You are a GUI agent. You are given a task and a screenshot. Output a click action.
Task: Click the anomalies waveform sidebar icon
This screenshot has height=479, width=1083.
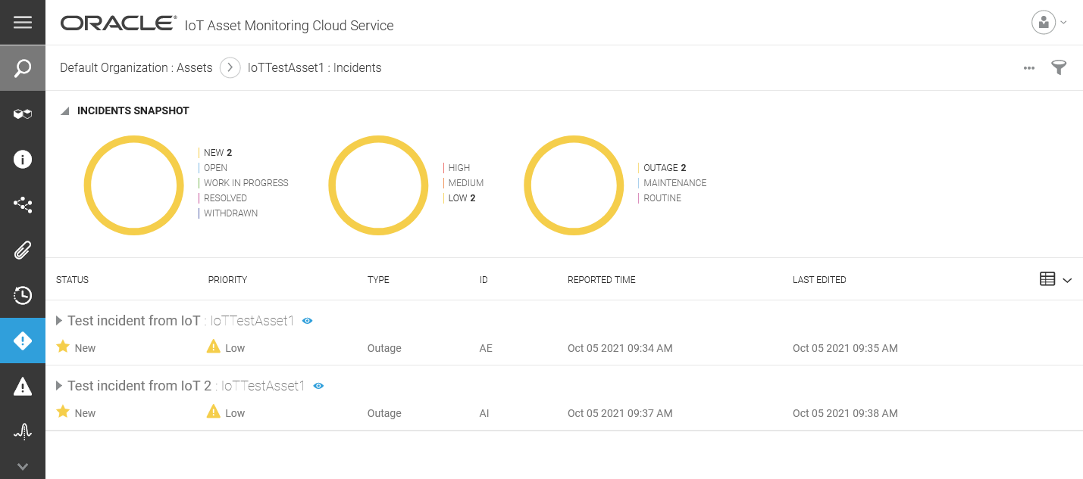click(23, 431)
